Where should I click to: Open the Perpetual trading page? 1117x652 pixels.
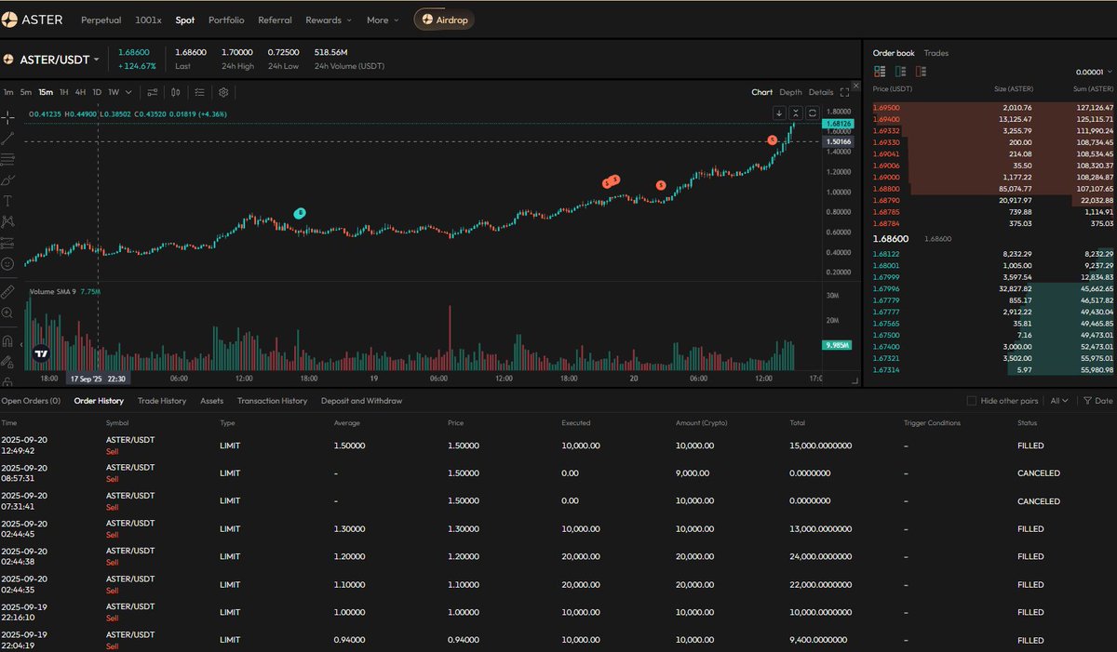click(x=101, y=20)
